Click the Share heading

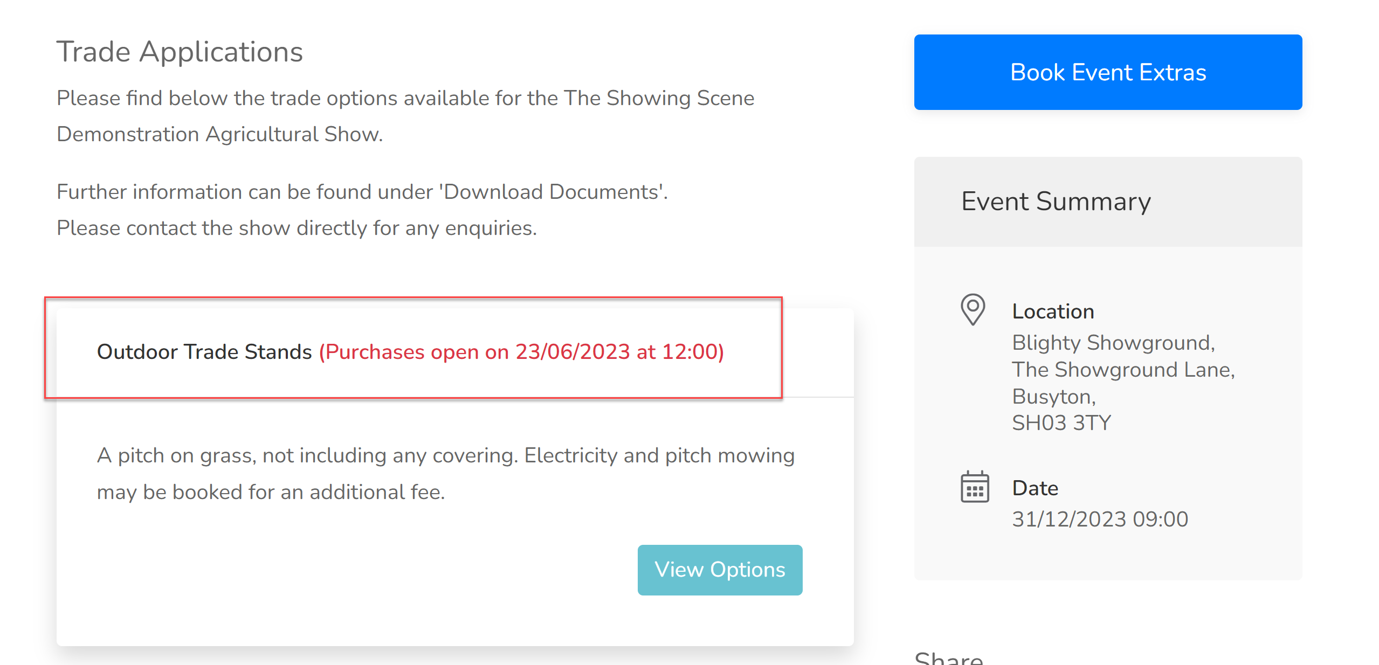click(x=949, y=658)
